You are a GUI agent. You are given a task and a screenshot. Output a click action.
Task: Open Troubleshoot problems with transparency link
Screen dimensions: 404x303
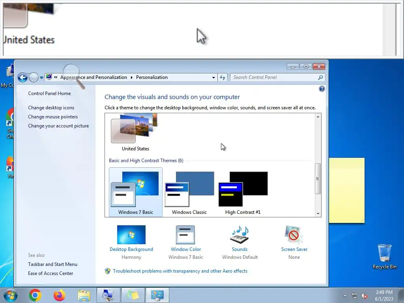[180, 271]
